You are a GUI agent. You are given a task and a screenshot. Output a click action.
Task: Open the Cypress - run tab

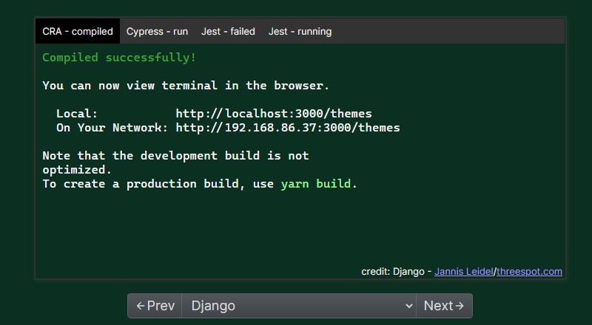[157, 31]
